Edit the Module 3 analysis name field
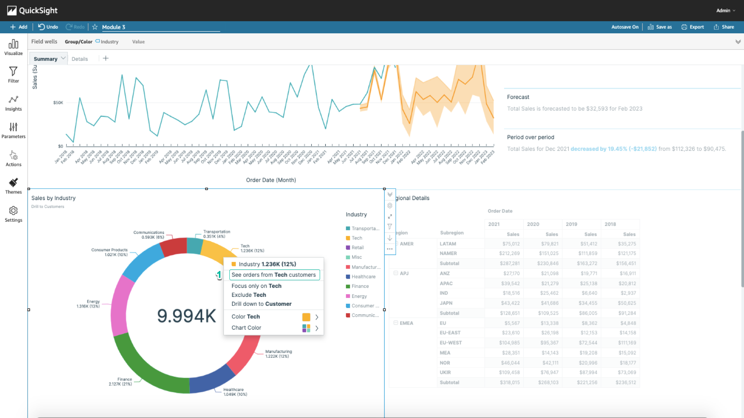The width and height of the screenshot is (744, 418). [x=161, y=27]
